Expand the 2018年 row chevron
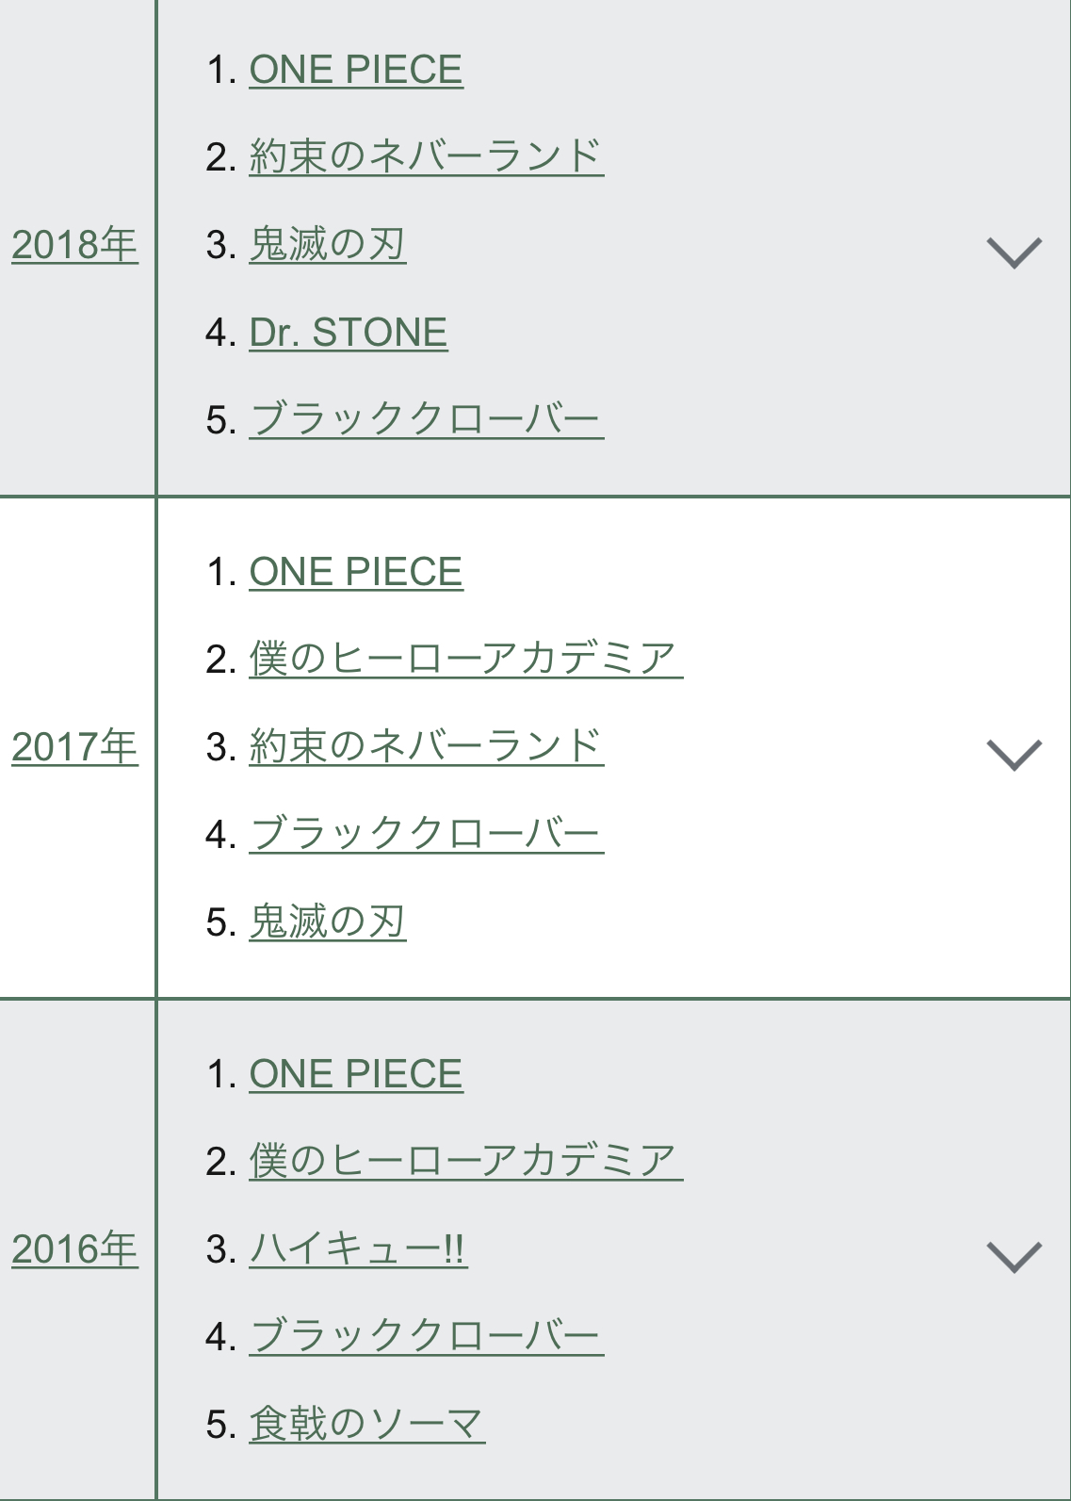 1014,252
